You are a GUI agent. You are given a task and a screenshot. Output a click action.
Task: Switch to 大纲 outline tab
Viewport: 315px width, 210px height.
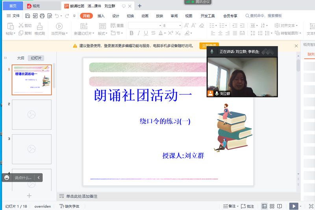coord(20,58)
